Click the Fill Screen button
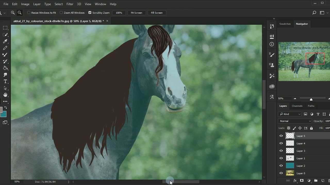 [x=157, y=13]
